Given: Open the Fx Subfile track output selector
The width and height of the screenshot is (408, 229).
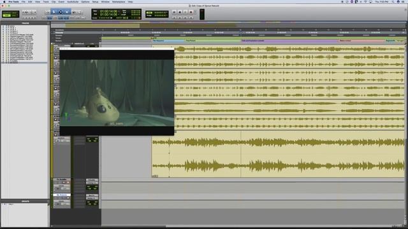Looking at the screenshot, I should pyautogui.click(x=92, y=183).
